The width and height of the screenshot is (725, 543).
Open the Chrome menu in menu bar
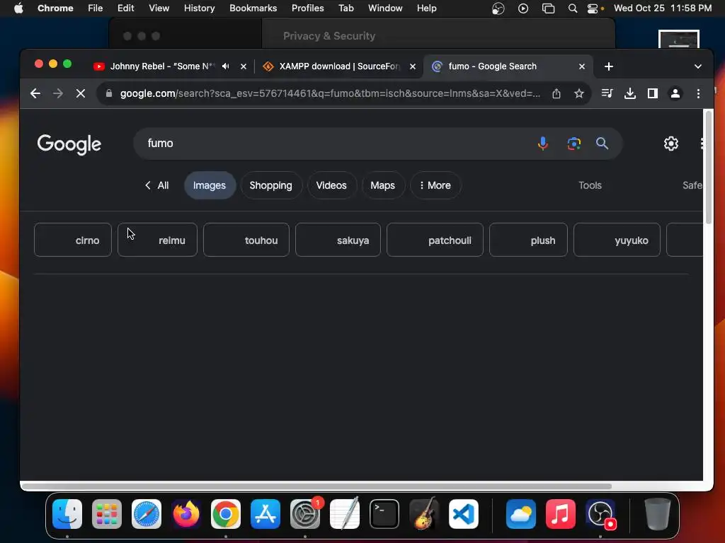pos(55,8)
